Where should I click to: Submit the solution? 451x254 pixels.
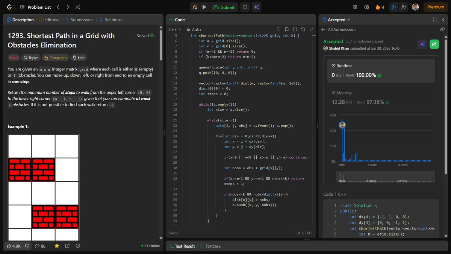224,7
